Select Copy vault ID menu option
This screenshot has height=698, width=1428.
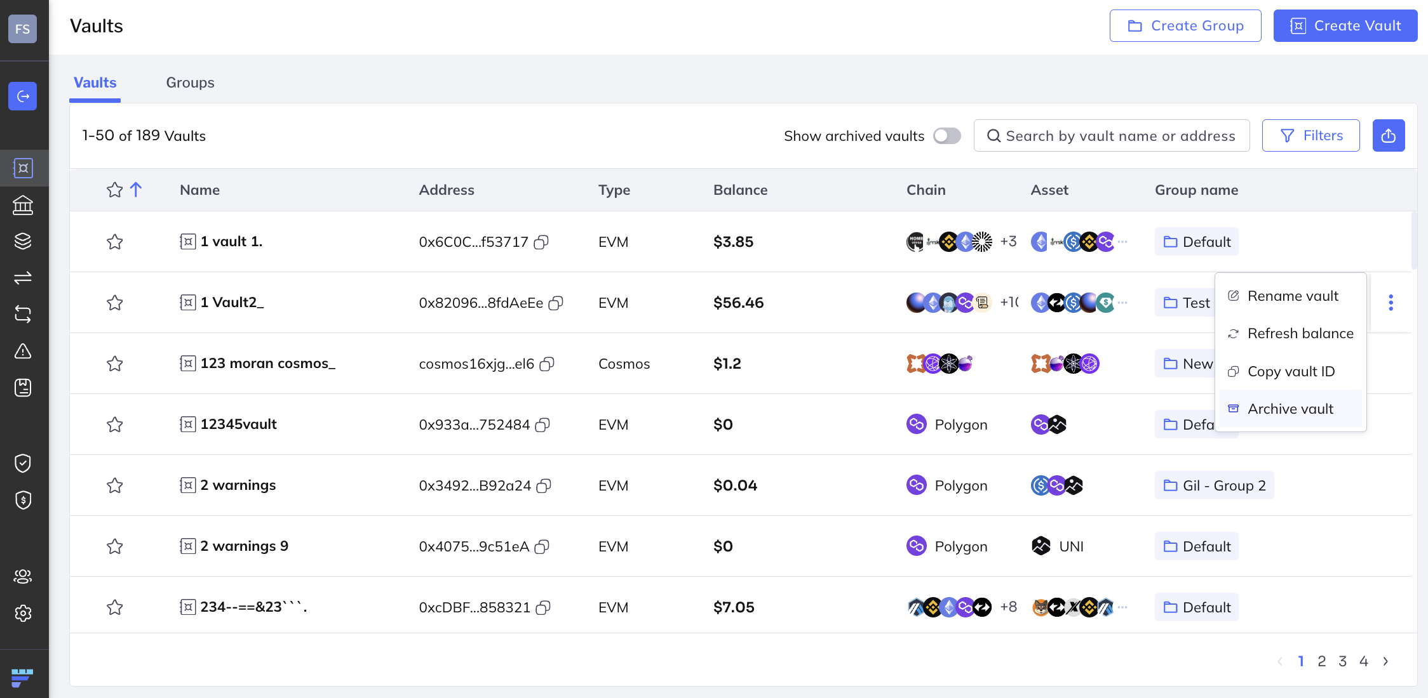tap(1291, 371)
